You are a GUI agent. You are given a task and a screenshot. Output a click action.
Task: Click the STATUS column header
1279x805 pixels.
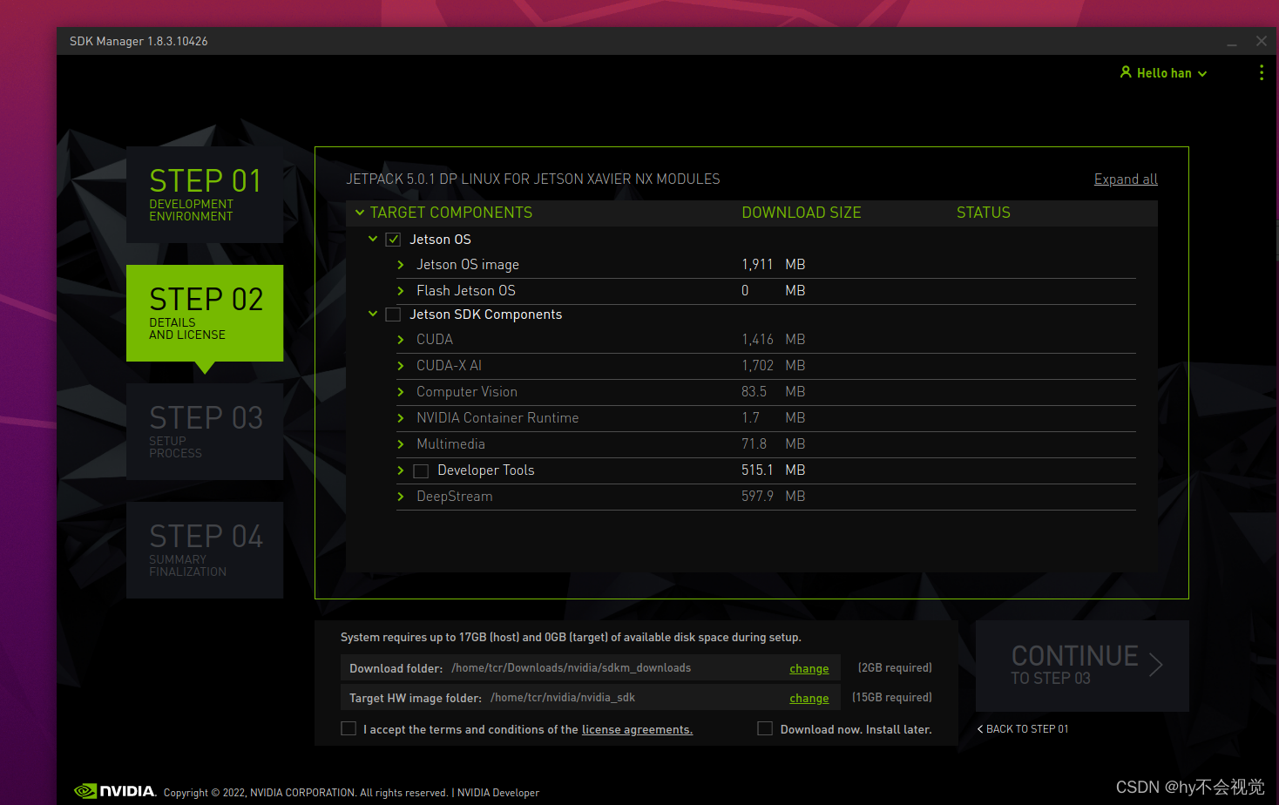pyautogui.click(x=983, y=213)
